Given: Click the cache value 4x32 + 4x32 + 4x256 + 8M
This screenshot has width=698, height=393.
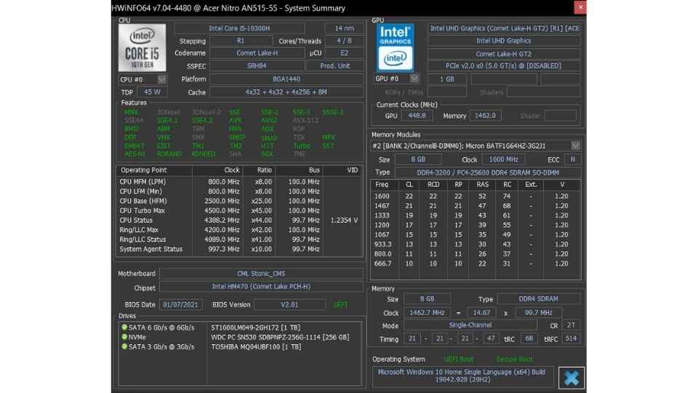Looking at the screenshot, I should [286, 92].
